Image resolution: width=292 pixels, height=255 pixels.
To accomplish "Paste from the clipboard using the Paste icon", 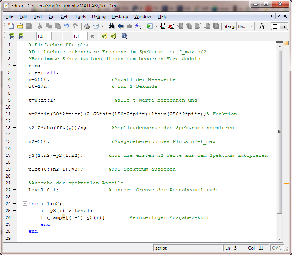I will point(58,26).
